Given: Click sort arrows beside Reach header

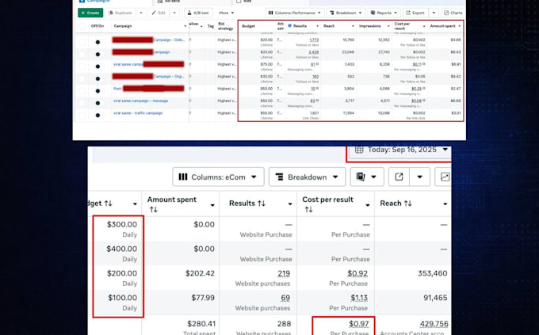Looking at the screenshot, I should point(407,204).
